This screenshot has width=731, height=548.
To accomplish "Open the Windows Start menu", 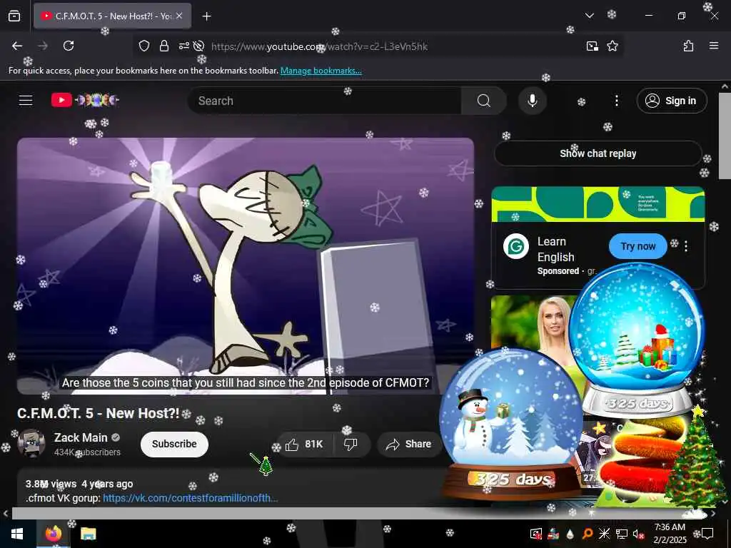I will pyautogui.click(x=17, y=534).
